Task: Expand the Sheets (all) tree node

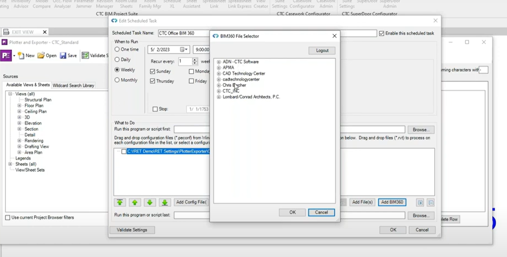Action: [x=10, y=164]
